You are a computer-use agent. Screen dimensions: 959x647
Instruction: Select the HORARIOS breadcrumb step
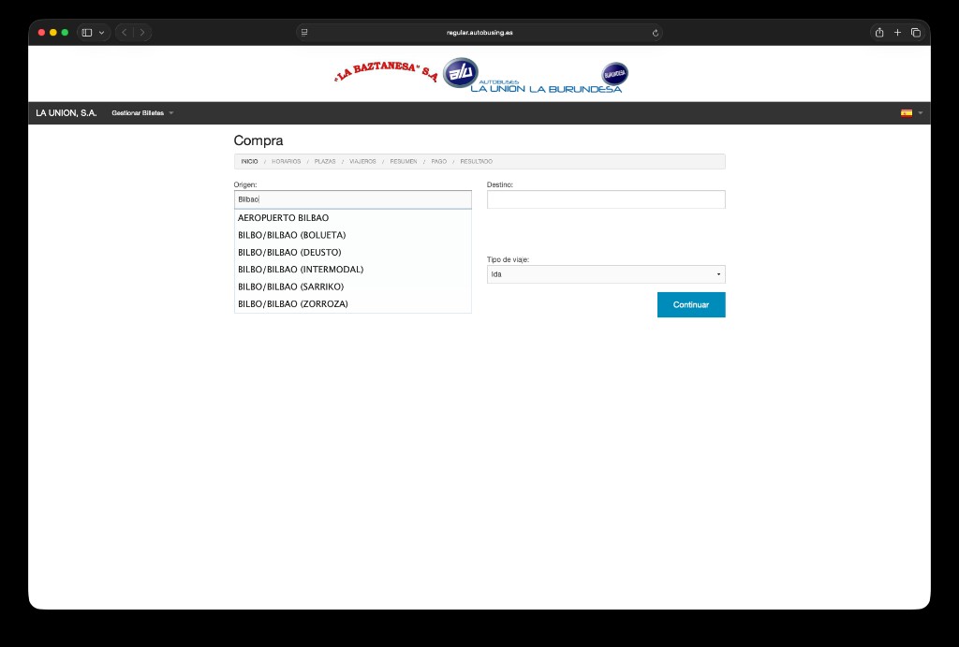click(287, 161)
